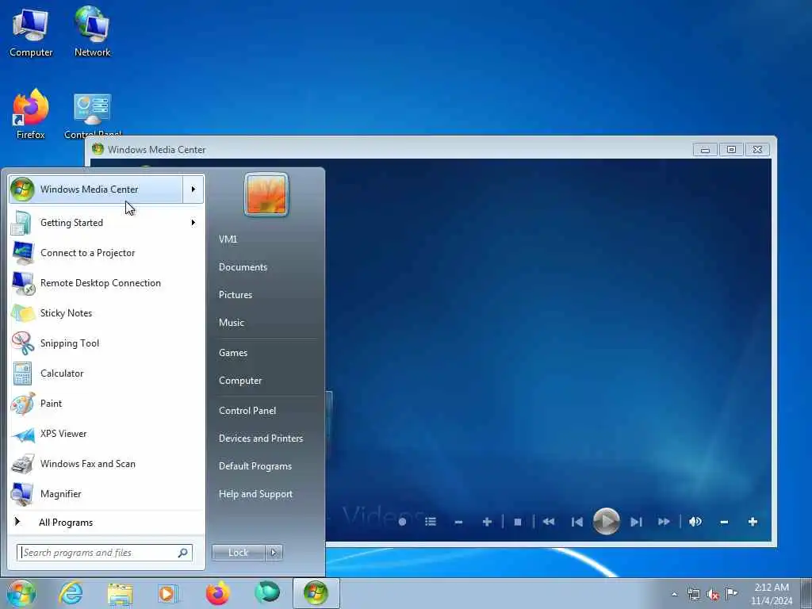Click the XPS Viewer icon
Screen dimensions: 812x609
[x=23, y=434]
